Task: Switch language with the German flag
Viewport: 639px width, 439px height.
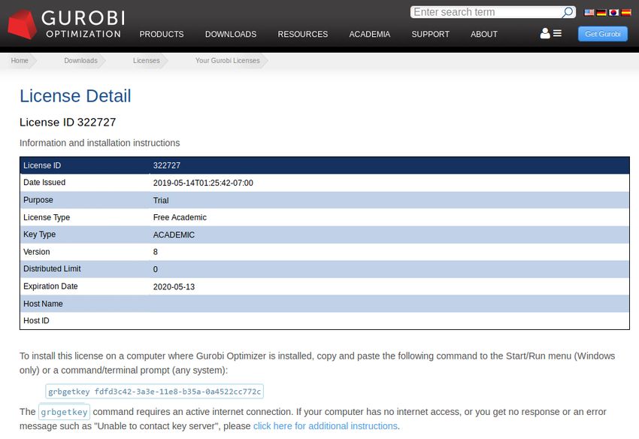Action: click(601, 12)
